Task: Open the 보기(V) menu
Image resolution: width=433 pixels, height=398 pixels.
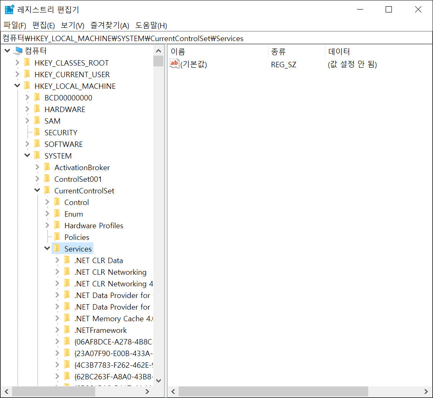Action: tap(72, 25)
